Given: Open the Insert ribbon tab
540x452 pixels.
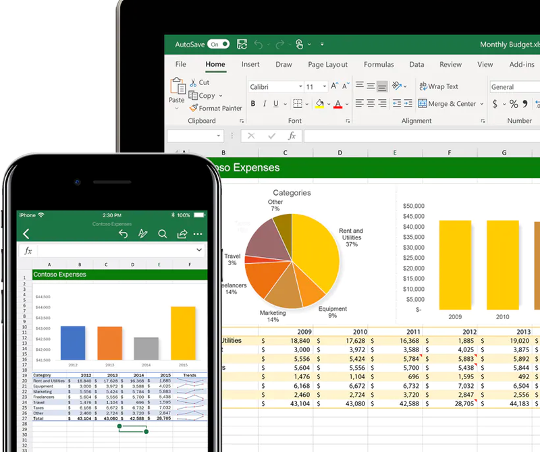Looking at the screenshot, I should click(x=250, y=65).
